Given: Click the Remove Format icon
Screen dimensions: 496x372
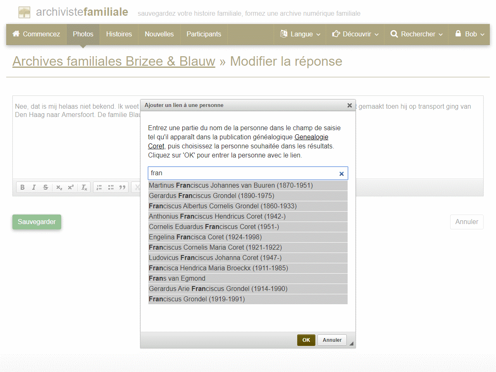Looking at the screenshot, I should point(84,187).
